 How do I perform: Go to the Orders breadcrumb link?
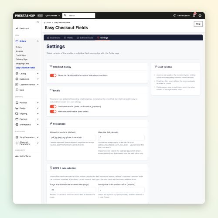coord(48,23)
